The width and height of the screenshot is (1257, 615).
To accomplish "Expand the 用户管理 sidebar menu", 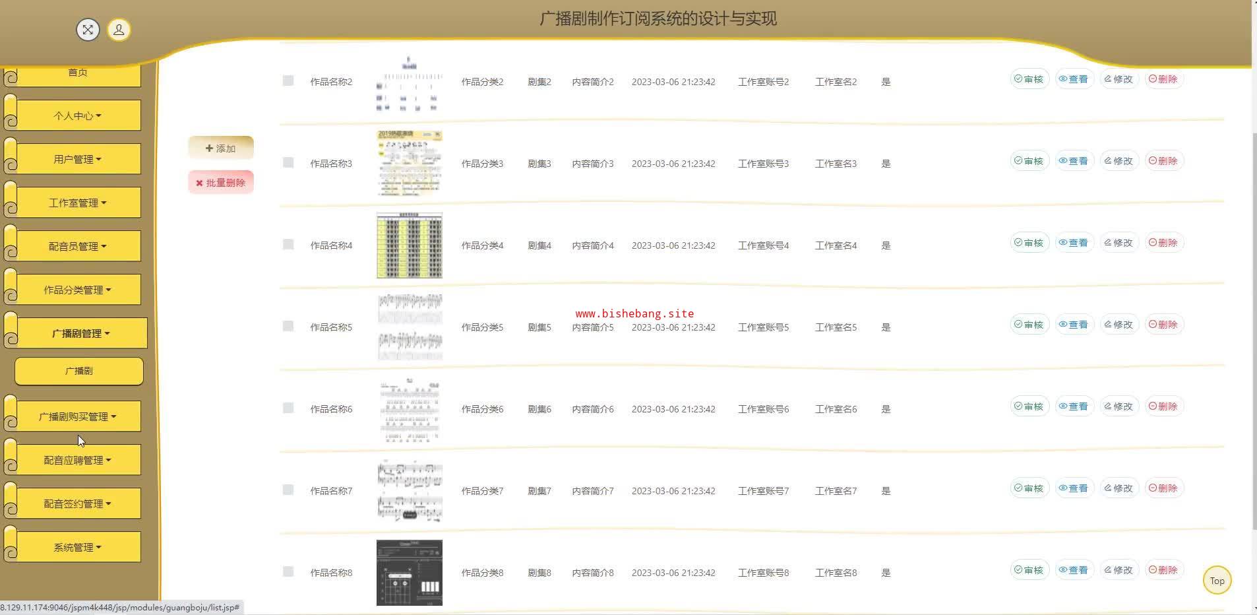I will click(x=77, y=159).
